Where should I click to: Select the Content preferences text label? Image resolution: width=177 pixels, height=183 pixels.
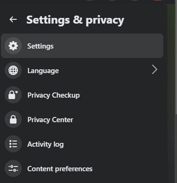tap(60, 169)
